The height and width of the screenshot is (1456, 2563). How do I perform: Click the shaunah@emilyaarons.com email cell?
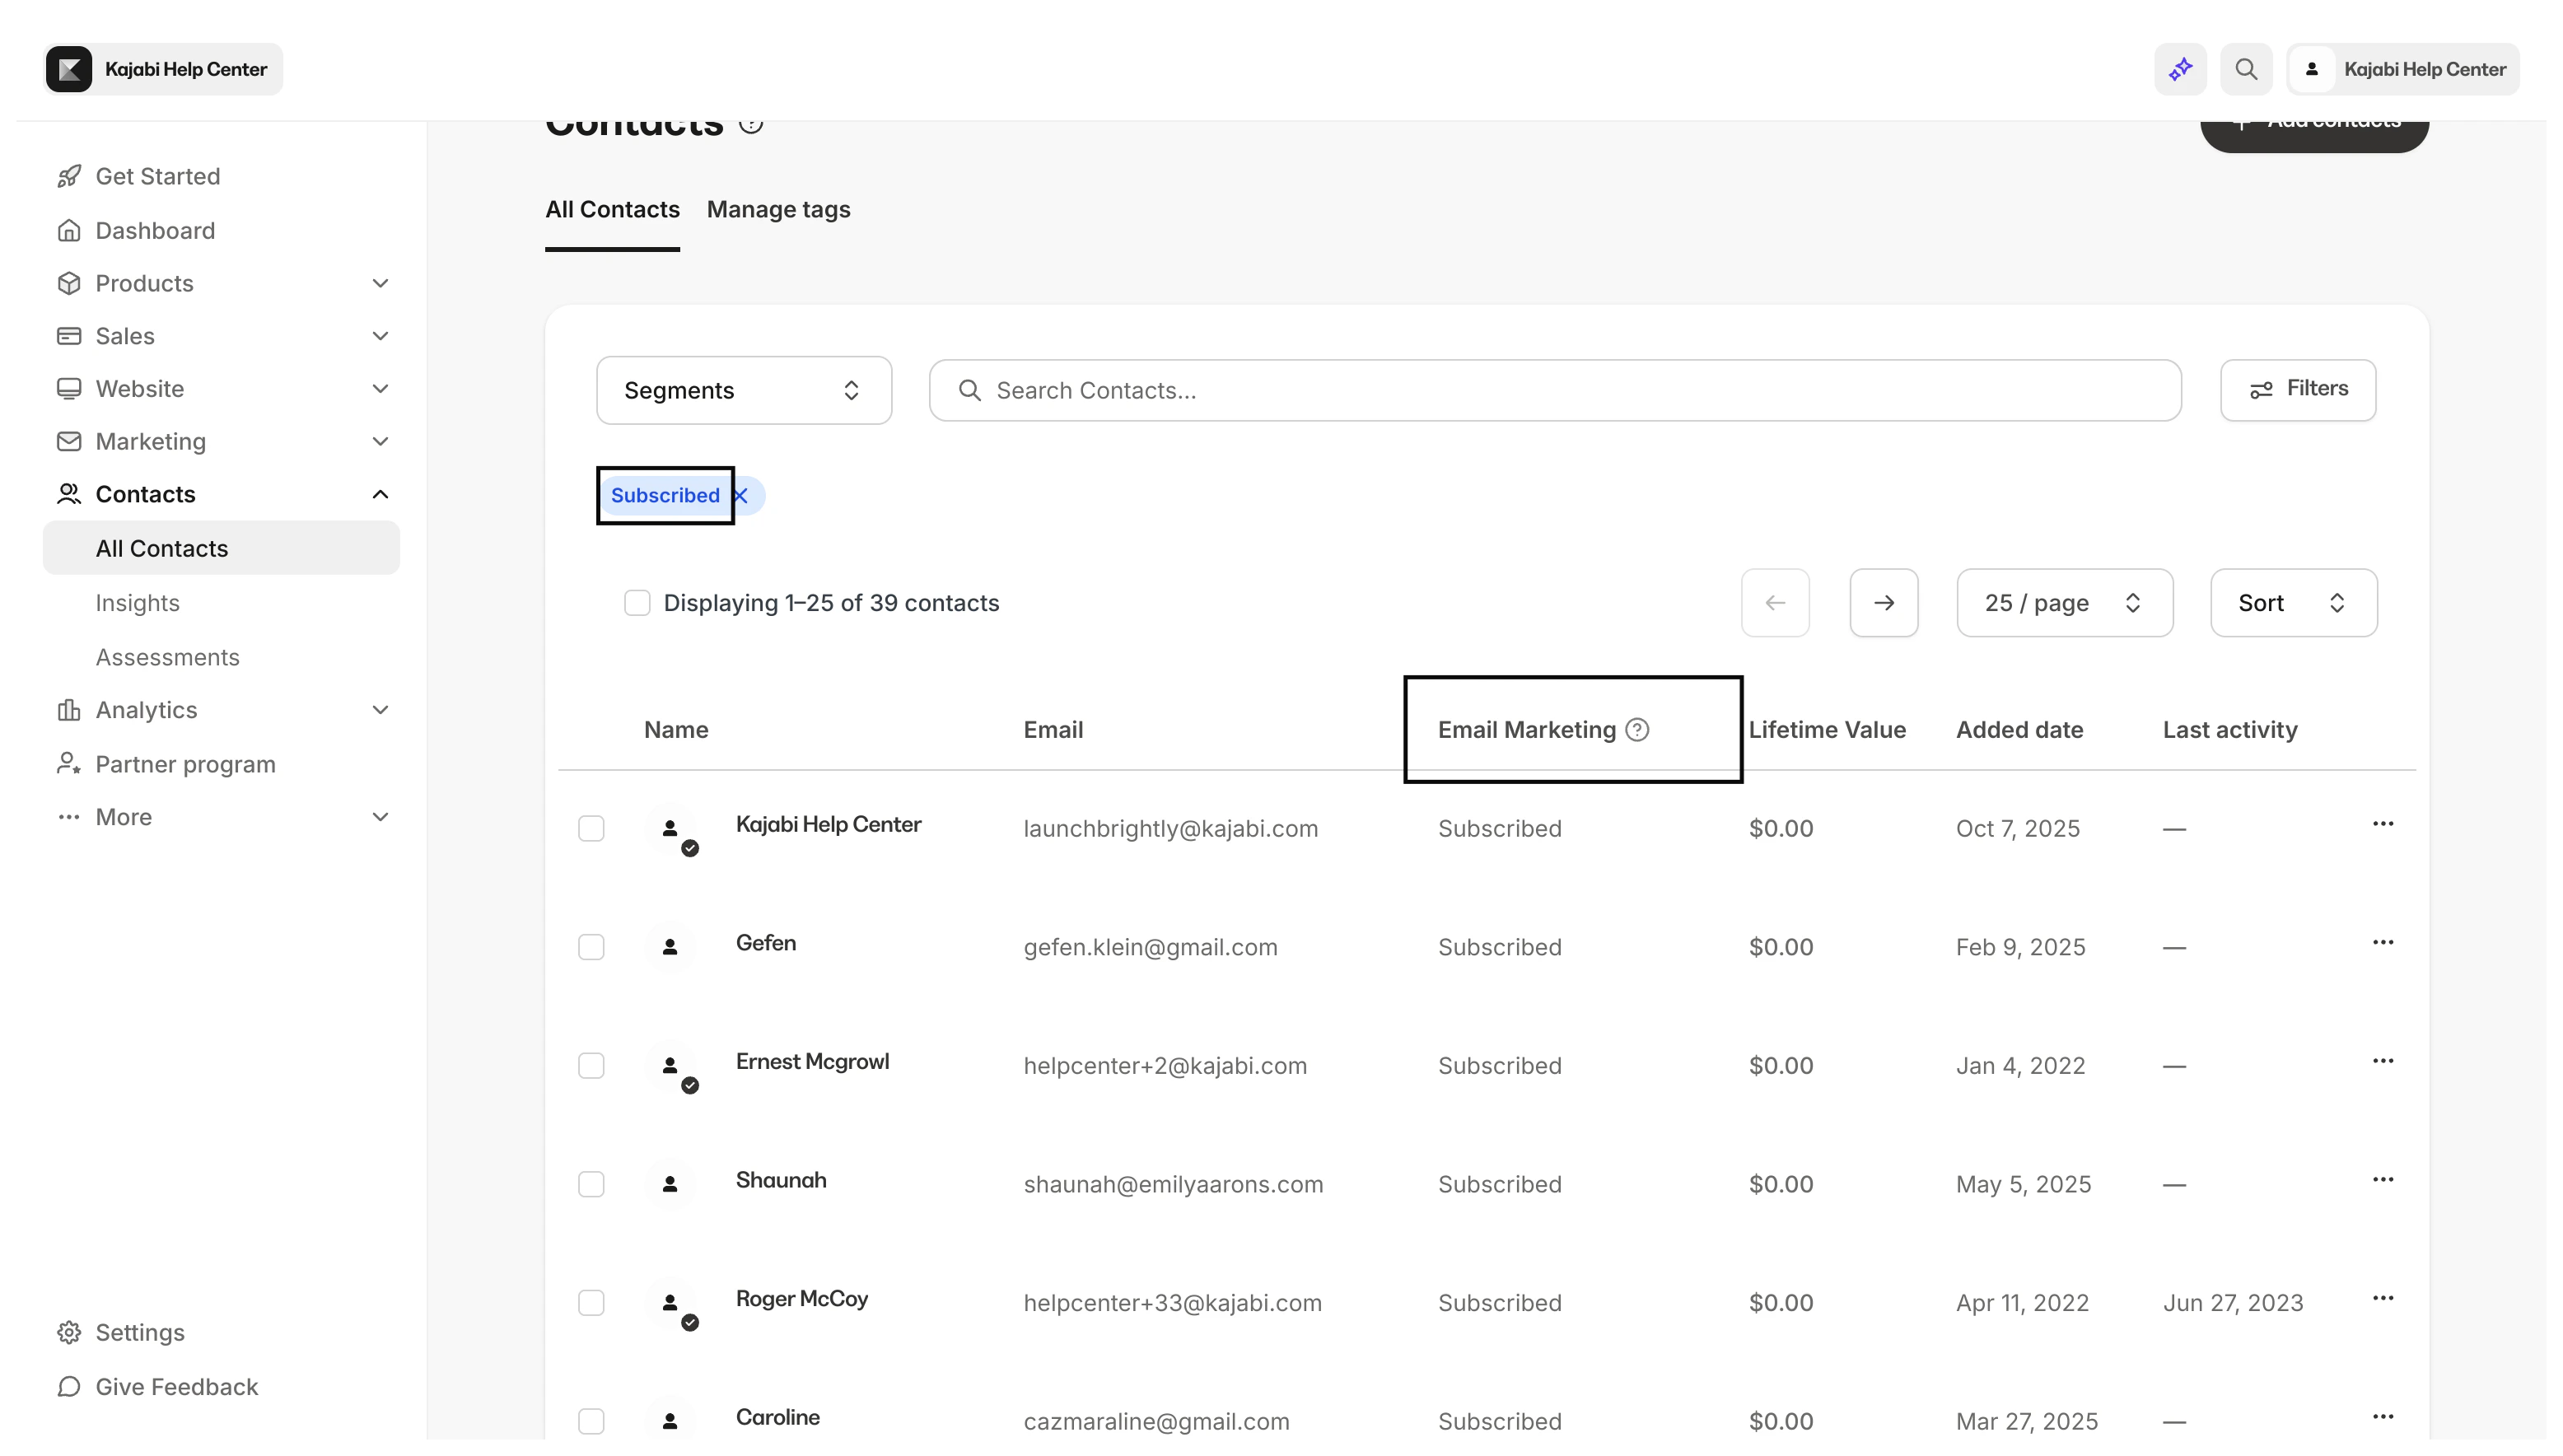(x=1173, y=1184)
